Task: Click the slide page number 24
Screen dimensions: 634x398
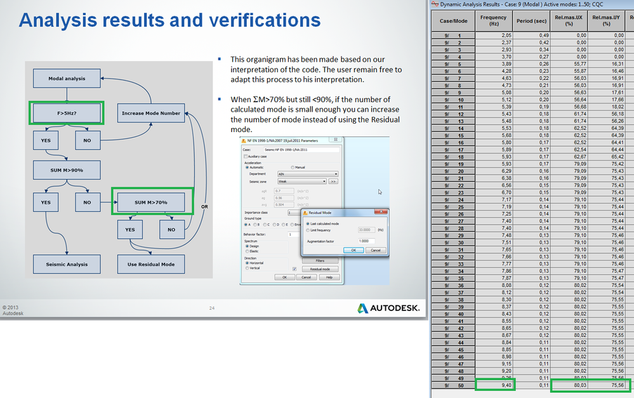Action: (x=212, y=308)
